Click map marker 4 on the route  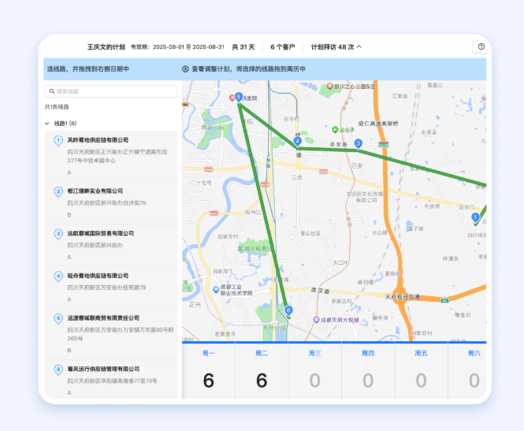click(297, 142)
